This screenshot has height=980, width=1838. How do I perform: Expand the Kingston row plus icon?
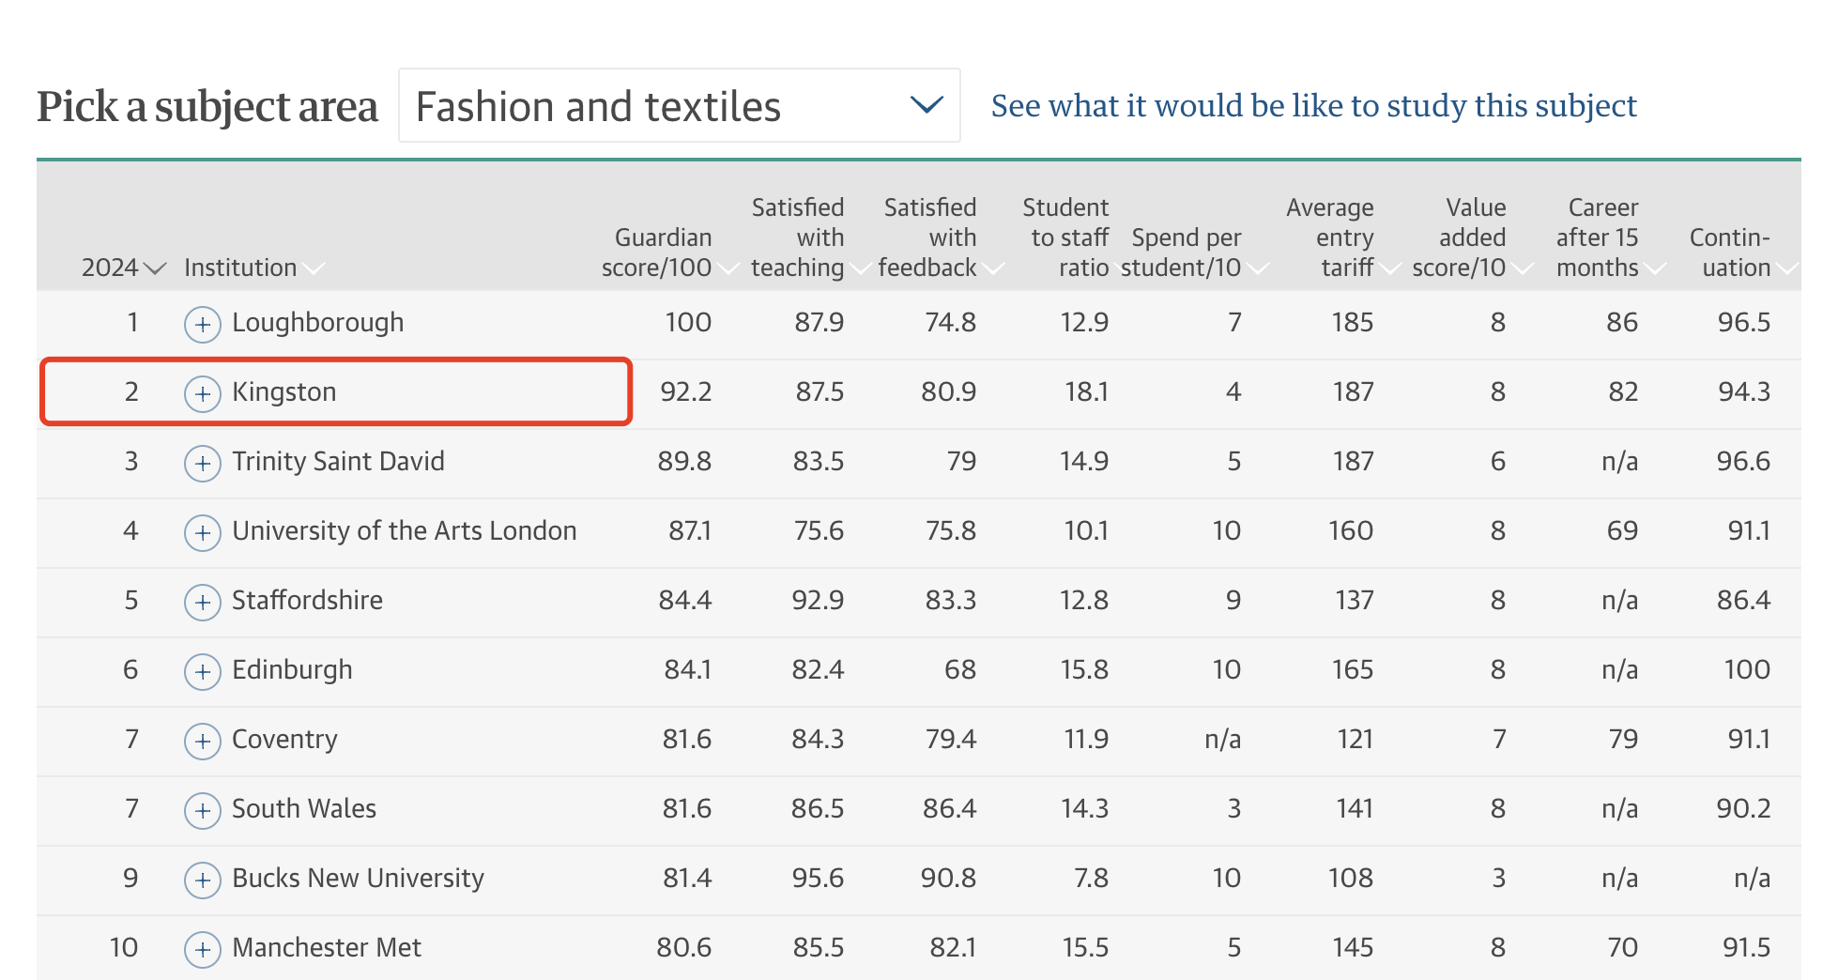coord(202,394)
